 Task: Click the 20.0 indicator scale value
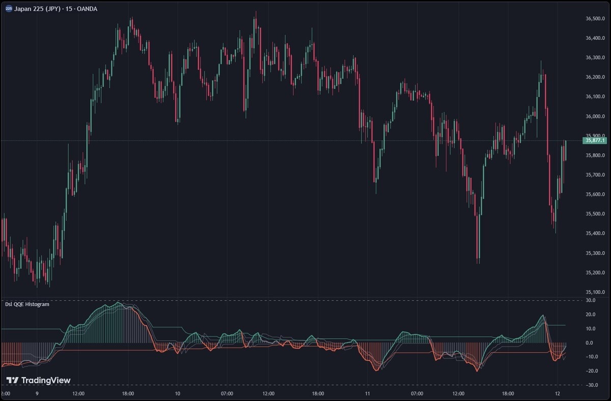click(590, 314)
